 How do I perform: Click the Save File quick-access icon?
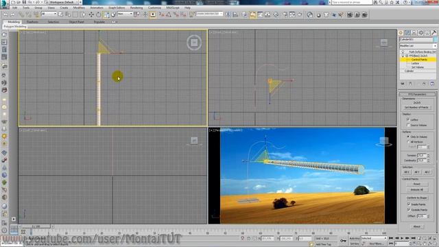(x=25, y=2)
